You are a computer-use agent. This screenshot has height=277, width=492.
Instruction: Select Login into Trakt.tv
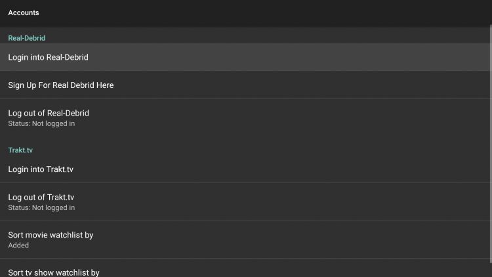pos(245,169)
